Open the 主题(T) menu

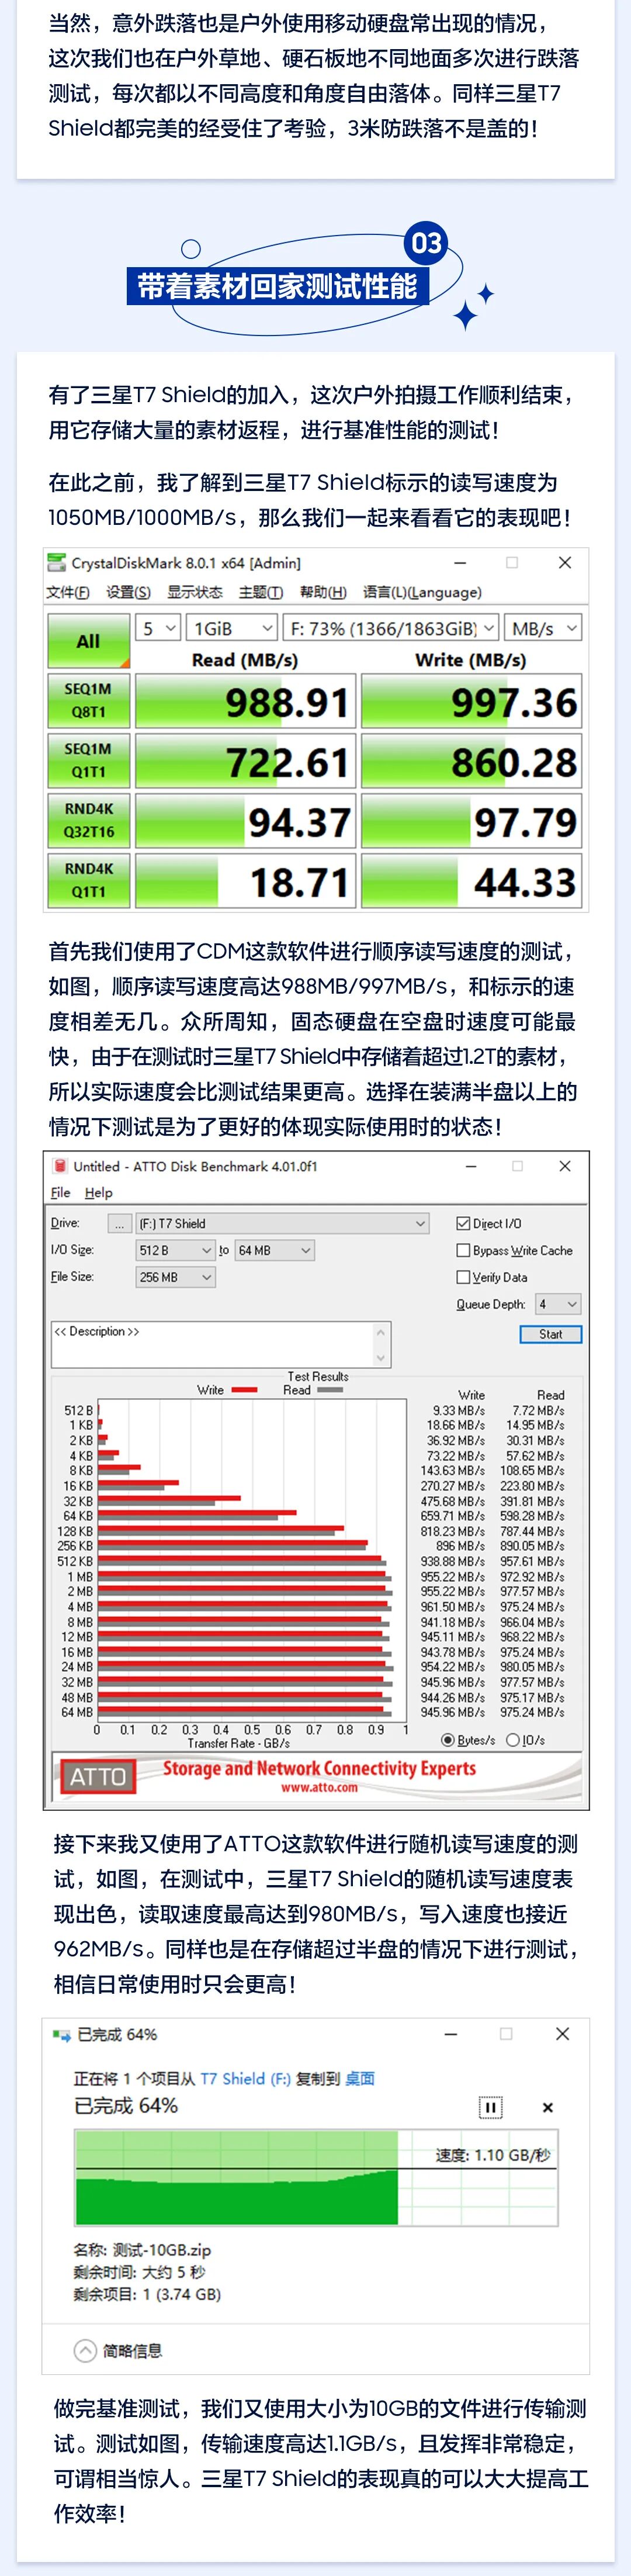[x=261, y=592]
